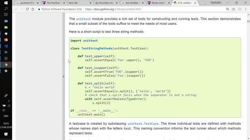Viewport: 250px width, 140px height.
Task: Open Task View on the taskbar
Action: tap(6, 15)
